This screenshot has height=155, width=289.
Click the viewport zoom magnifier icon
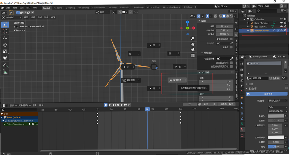[193, 38]
